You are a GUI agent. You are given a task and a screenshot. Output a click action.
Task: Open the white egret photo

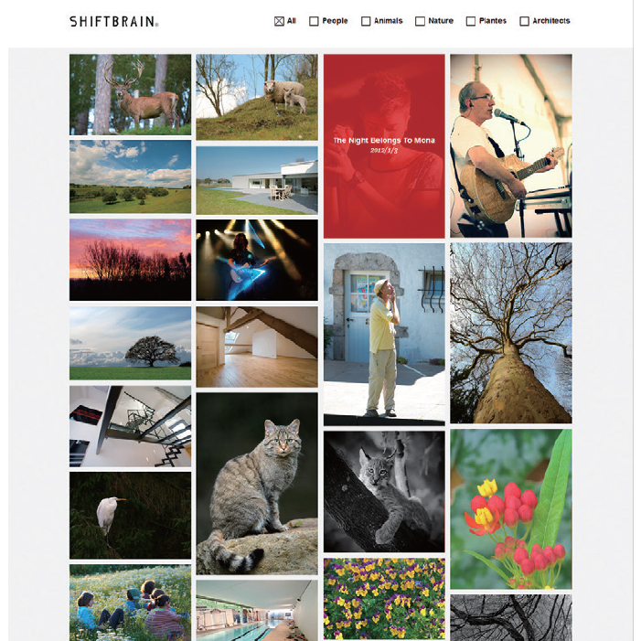point(130,516)
